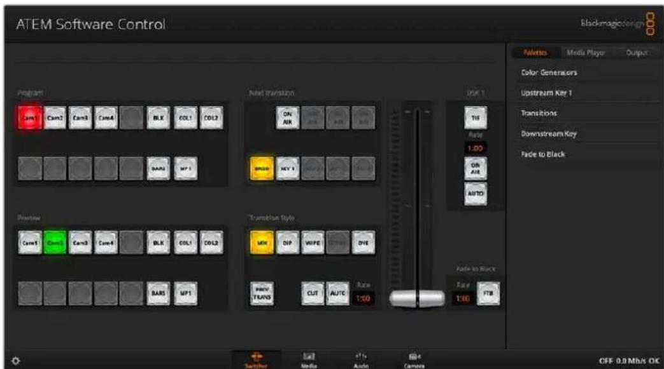
Task: Select MP1 on the Preview row
Action: click(x=185, y=293)
